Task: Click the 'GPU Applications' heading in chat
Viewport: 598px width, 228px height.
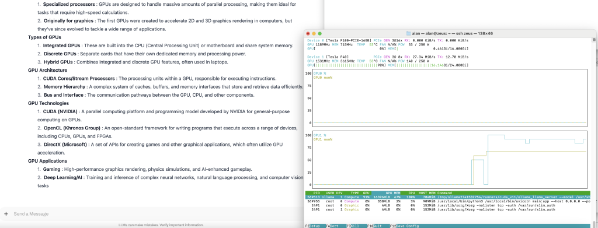Action: click(x=47, y=161)
